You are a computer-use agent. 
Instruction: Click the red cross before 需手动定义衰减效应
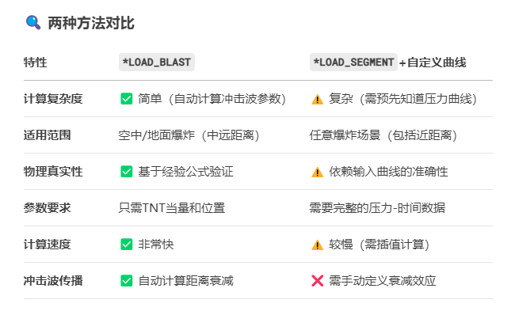pyautogui.click(x=318, y=281)
